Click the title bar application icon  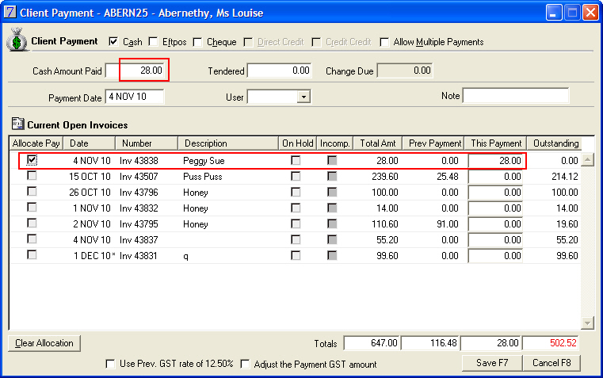[10, 13]
